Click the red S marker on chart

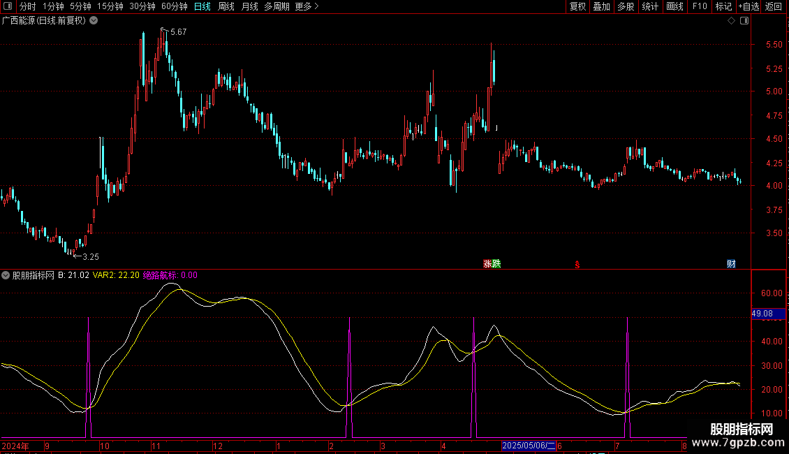[x=577, y=265]
